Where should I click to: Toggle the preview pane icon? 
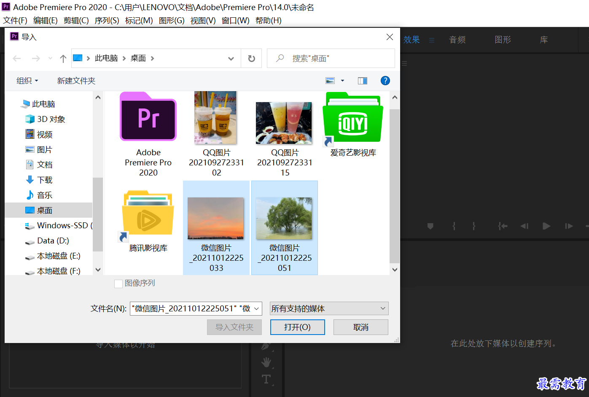click(x=363, y=81)
